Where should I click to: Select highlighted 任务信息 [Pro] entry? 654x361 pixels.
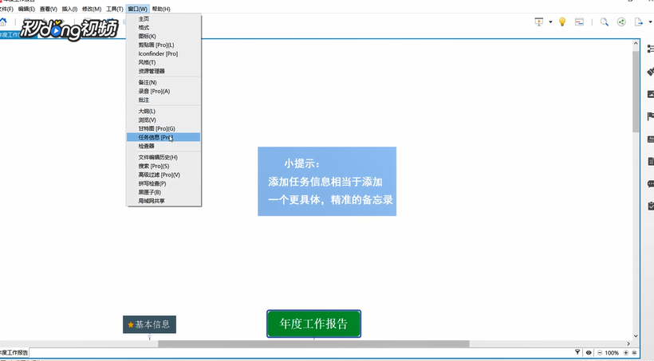tap(163, 137)
